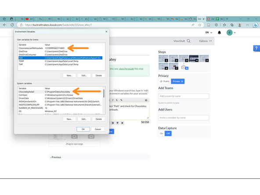Click editor help question mark icon
The image size is (260, 195).
(146, 100)
